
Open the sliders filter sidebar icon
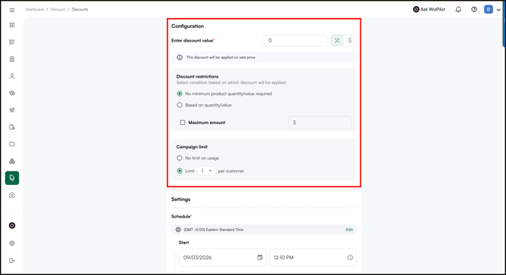(x=12, y=110)
